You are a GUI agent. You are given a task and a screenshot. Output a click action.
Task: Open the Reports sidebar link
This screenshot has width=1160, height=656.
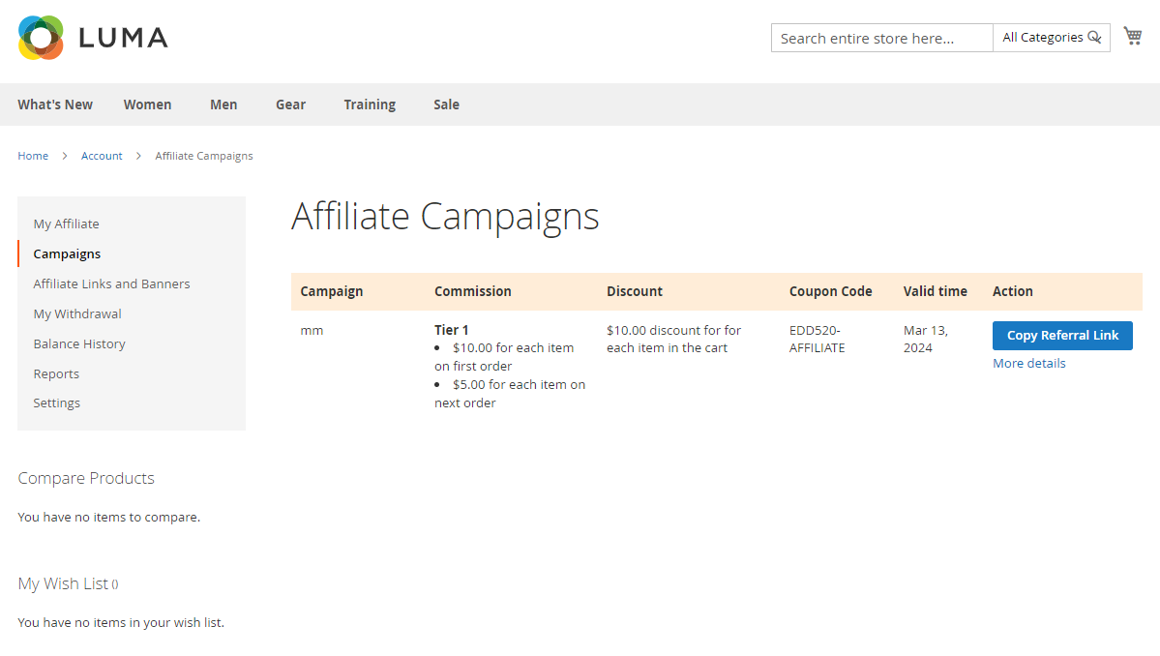pyautogui.click(x=56, y=373)
